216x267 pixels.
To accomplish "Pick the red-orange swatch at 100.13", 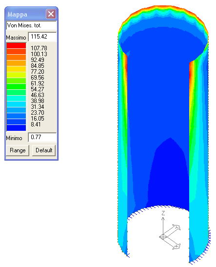I will click(16, 51).
